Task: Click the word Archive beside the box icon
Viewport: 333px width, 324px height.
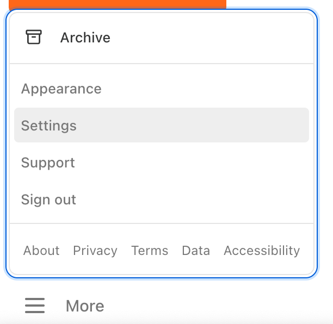Action: click(x=85, y=38)
